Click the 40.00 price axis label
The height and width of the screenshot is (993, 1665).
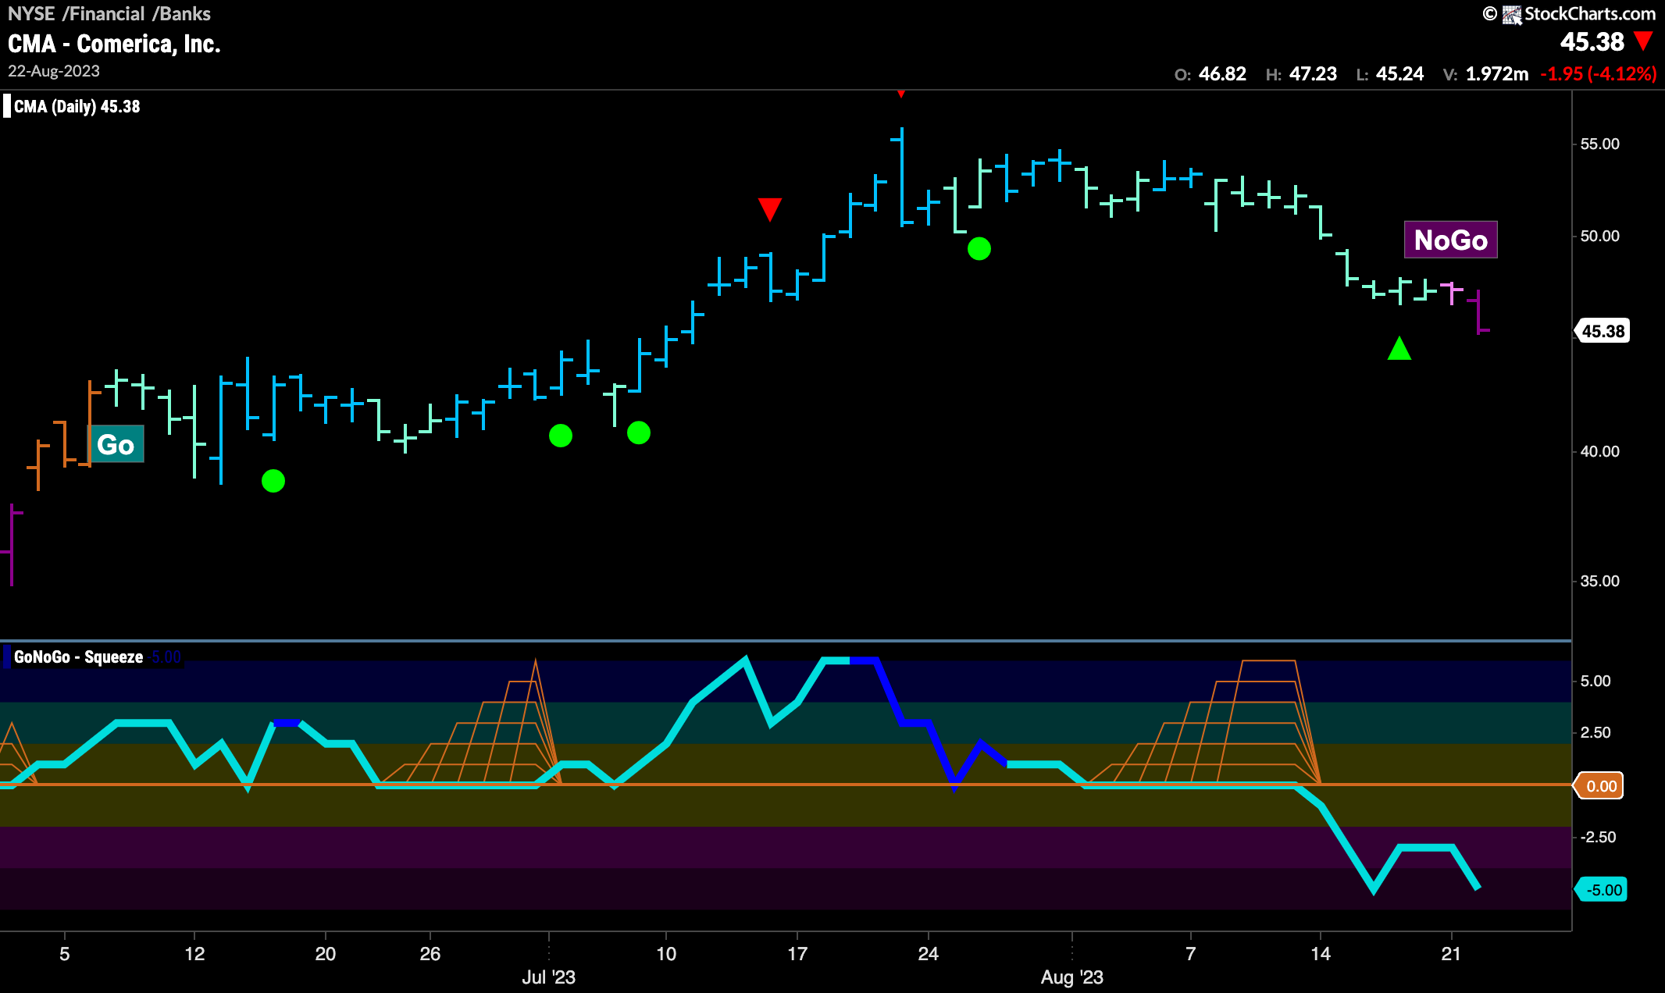1599,451
